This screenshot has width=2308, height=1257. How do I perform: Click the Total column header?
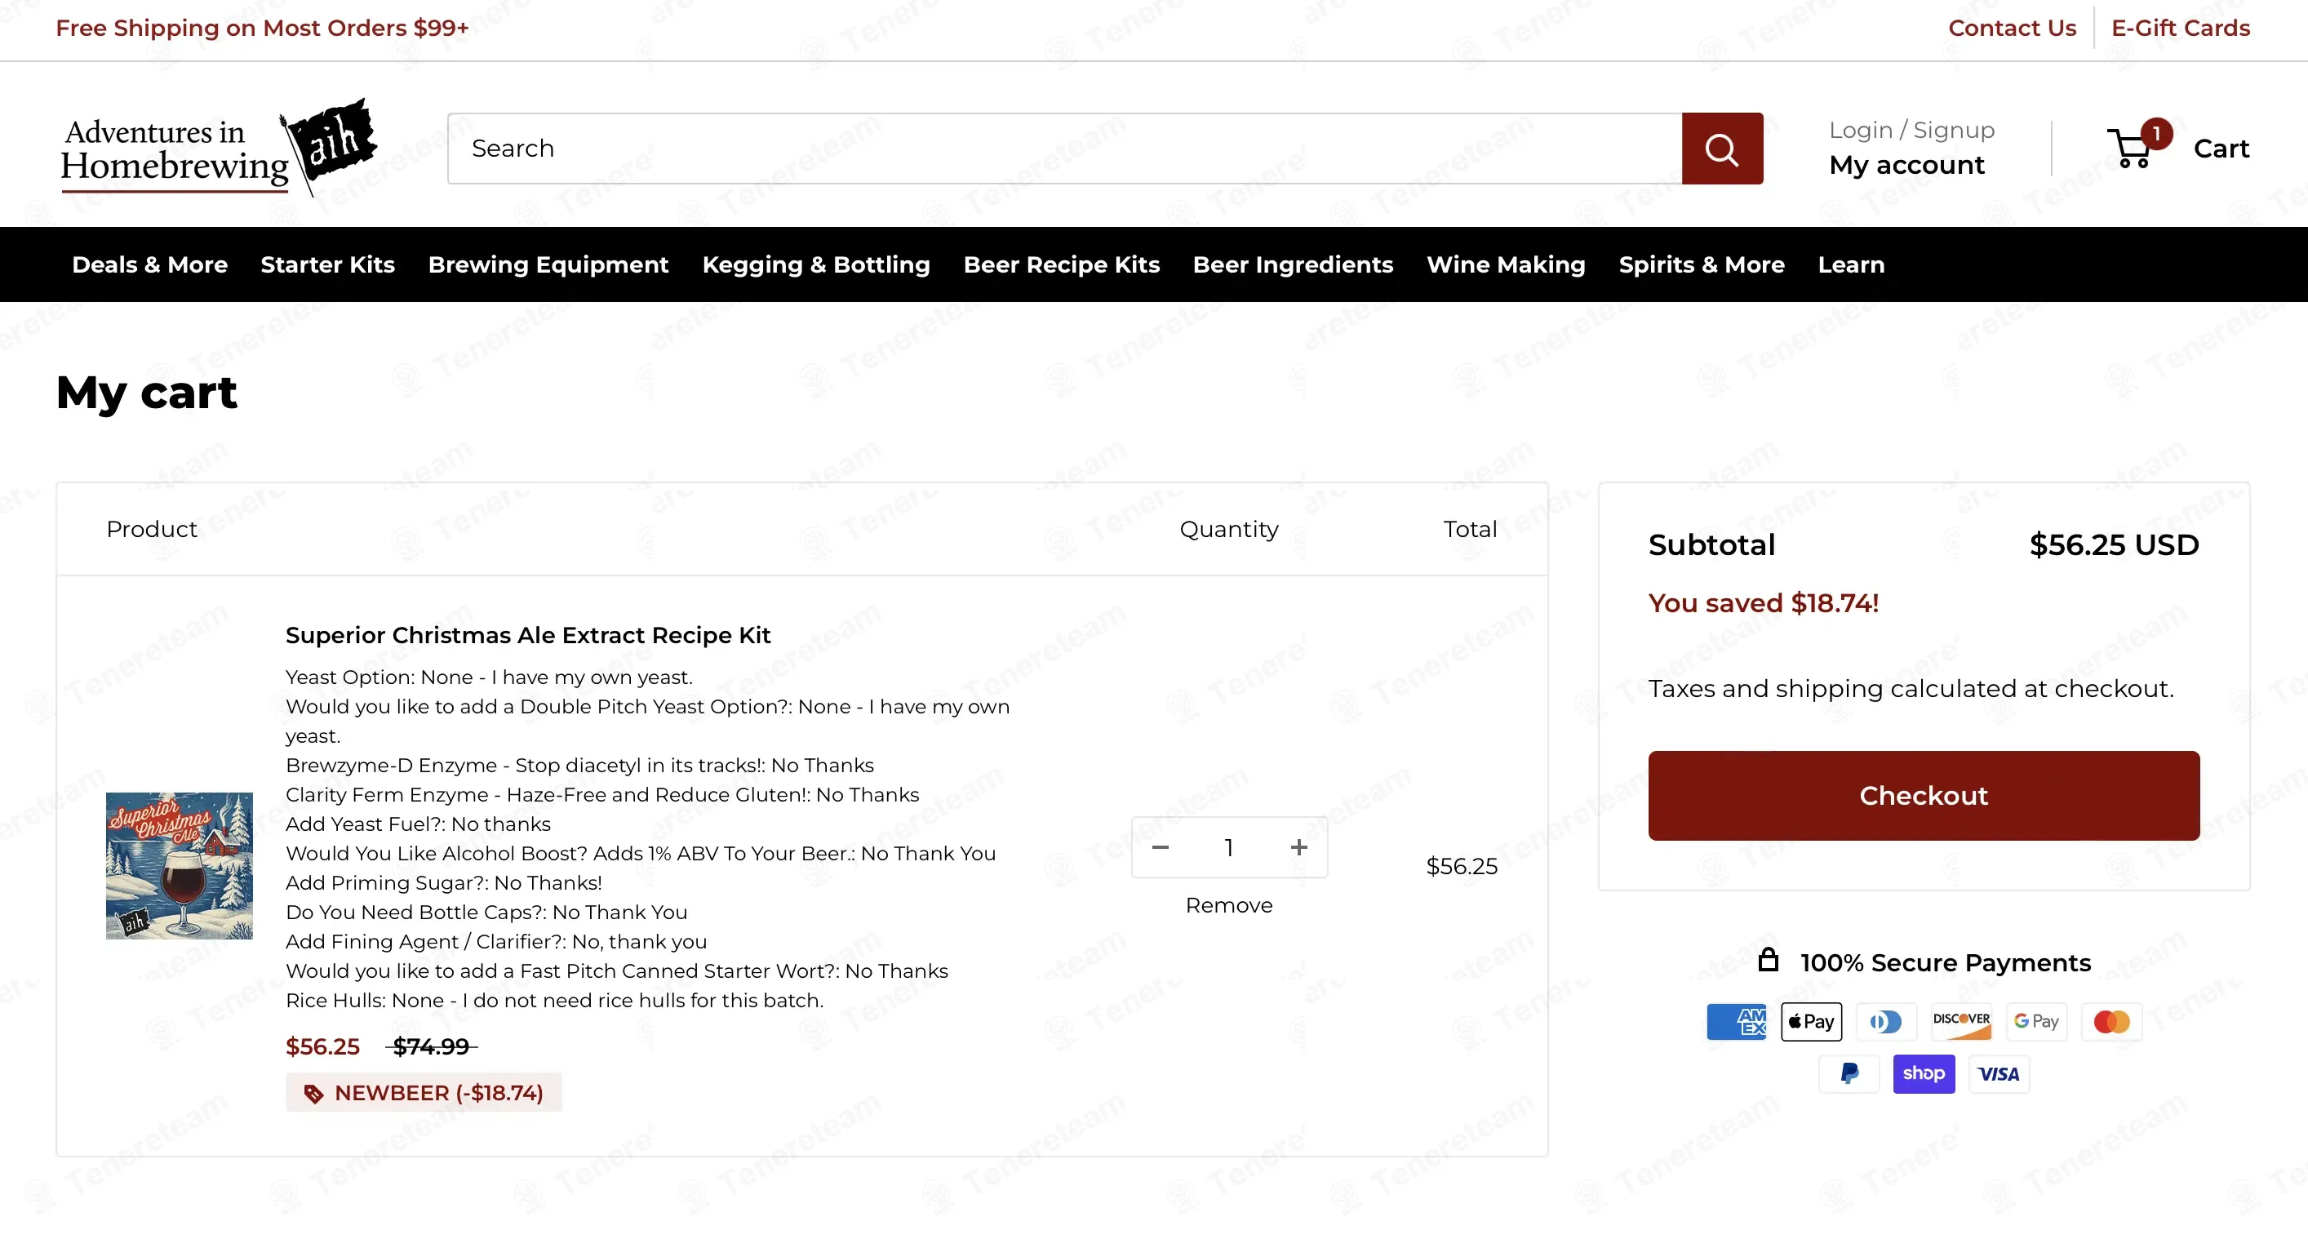(1471, 530)
